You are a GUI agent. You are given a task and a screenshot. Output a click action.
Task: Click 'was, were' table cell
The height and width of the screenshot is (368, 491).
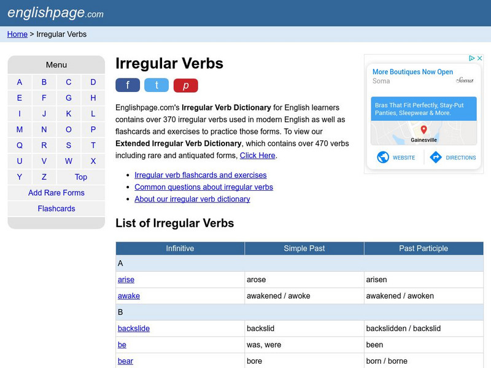point(304,345)
